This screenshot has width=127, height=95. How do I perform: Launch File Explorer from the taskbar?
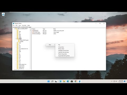point(64,81)
